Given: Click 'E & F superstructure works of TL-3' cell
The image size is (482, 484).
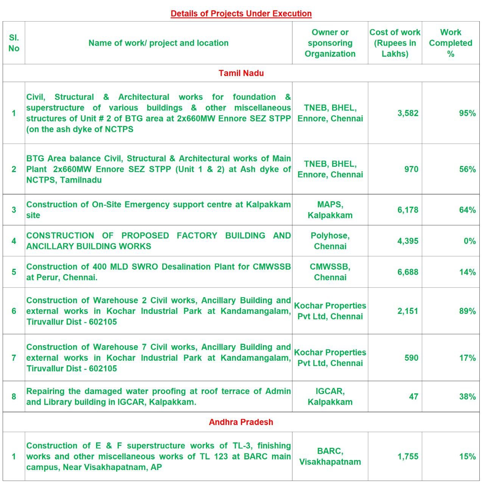Looking at the screenshot, I should 159,456.
